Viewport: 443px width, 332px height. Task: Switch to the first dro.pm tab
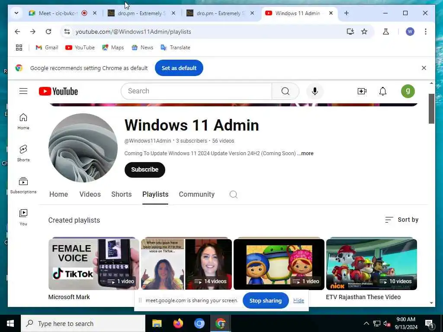click(x=141, y=13)
